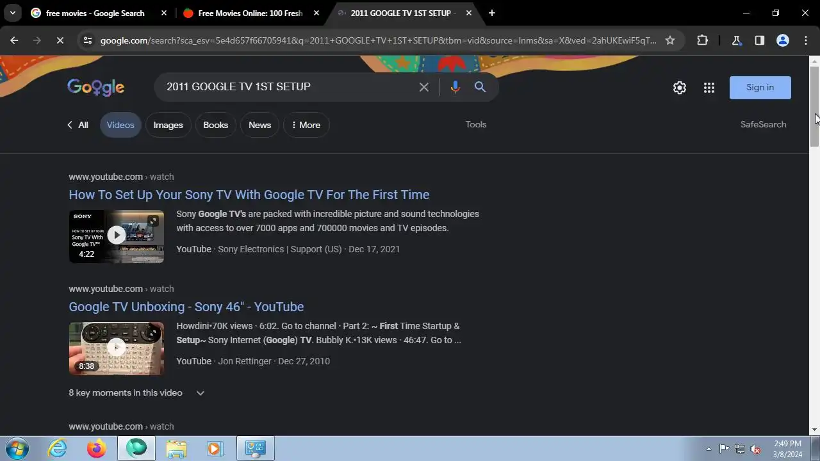Open the taskbar clock showing 2:49 PM
The image size is (820, 461).
(x=787, y=449)
